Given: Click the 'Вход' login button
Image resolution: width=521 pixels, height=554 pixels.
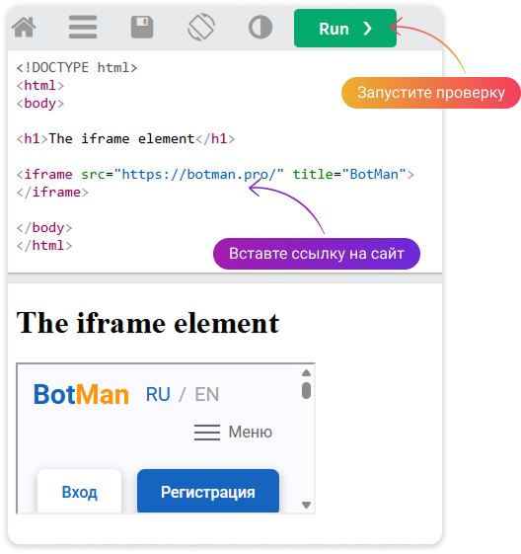Looking at the screenshot, I should tap(79, 491).
